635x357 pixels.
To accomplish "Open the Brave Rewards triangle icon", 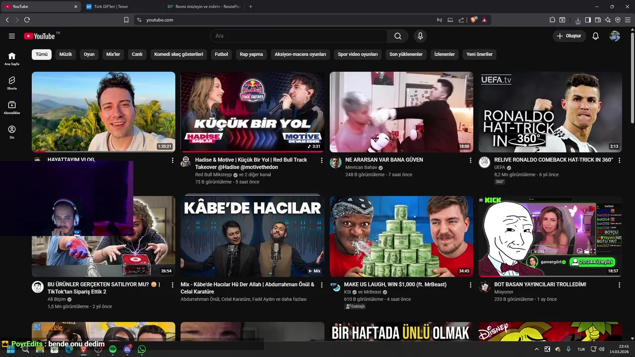I will click(484, 20).
